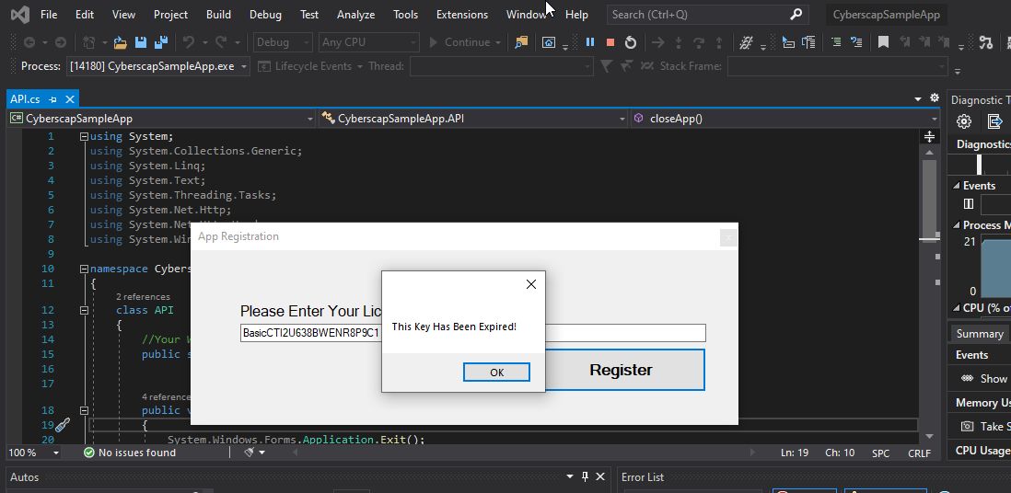The height and width of the screenshot is (493, 1011).
Task: Switch to the Summary tab
Action: (979, 334)
